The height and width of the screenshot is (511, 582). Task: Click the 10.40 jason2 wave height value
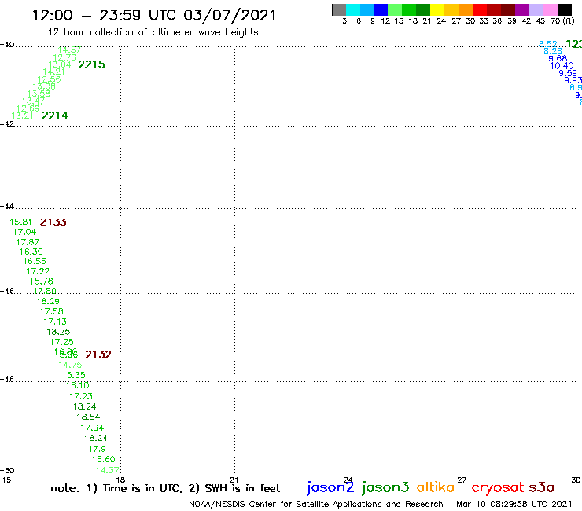pyautogui.click(x=562, y=66)
